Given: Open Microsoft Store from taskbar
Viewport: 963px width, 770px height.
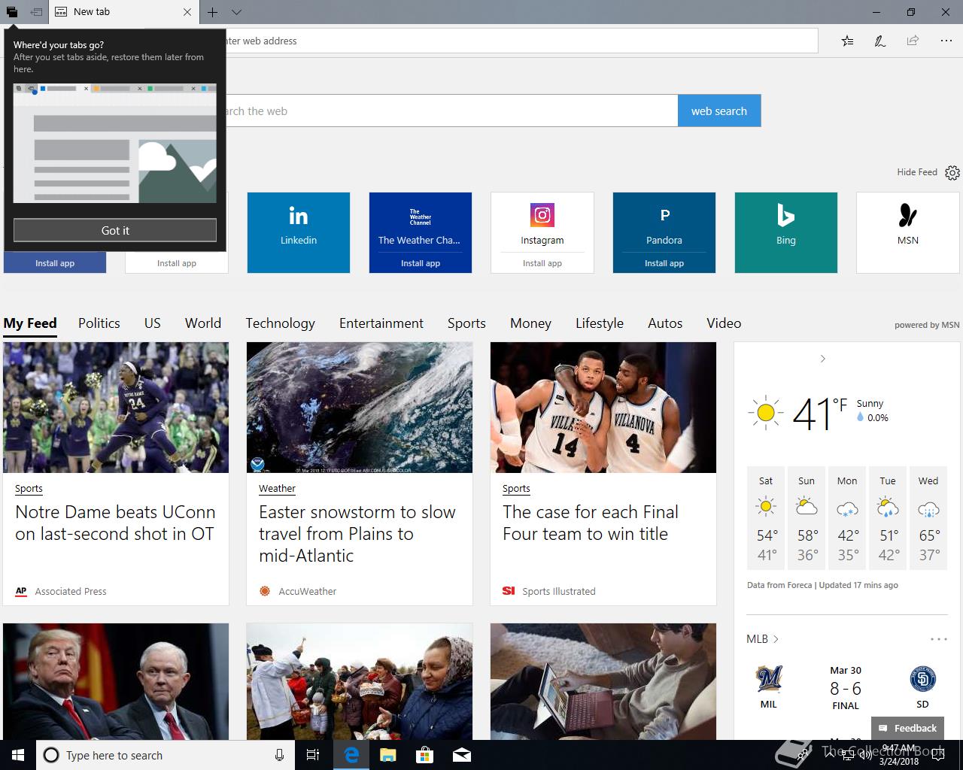Looking at the screenshot, I should pyautogui.click(x=425, y=755).
